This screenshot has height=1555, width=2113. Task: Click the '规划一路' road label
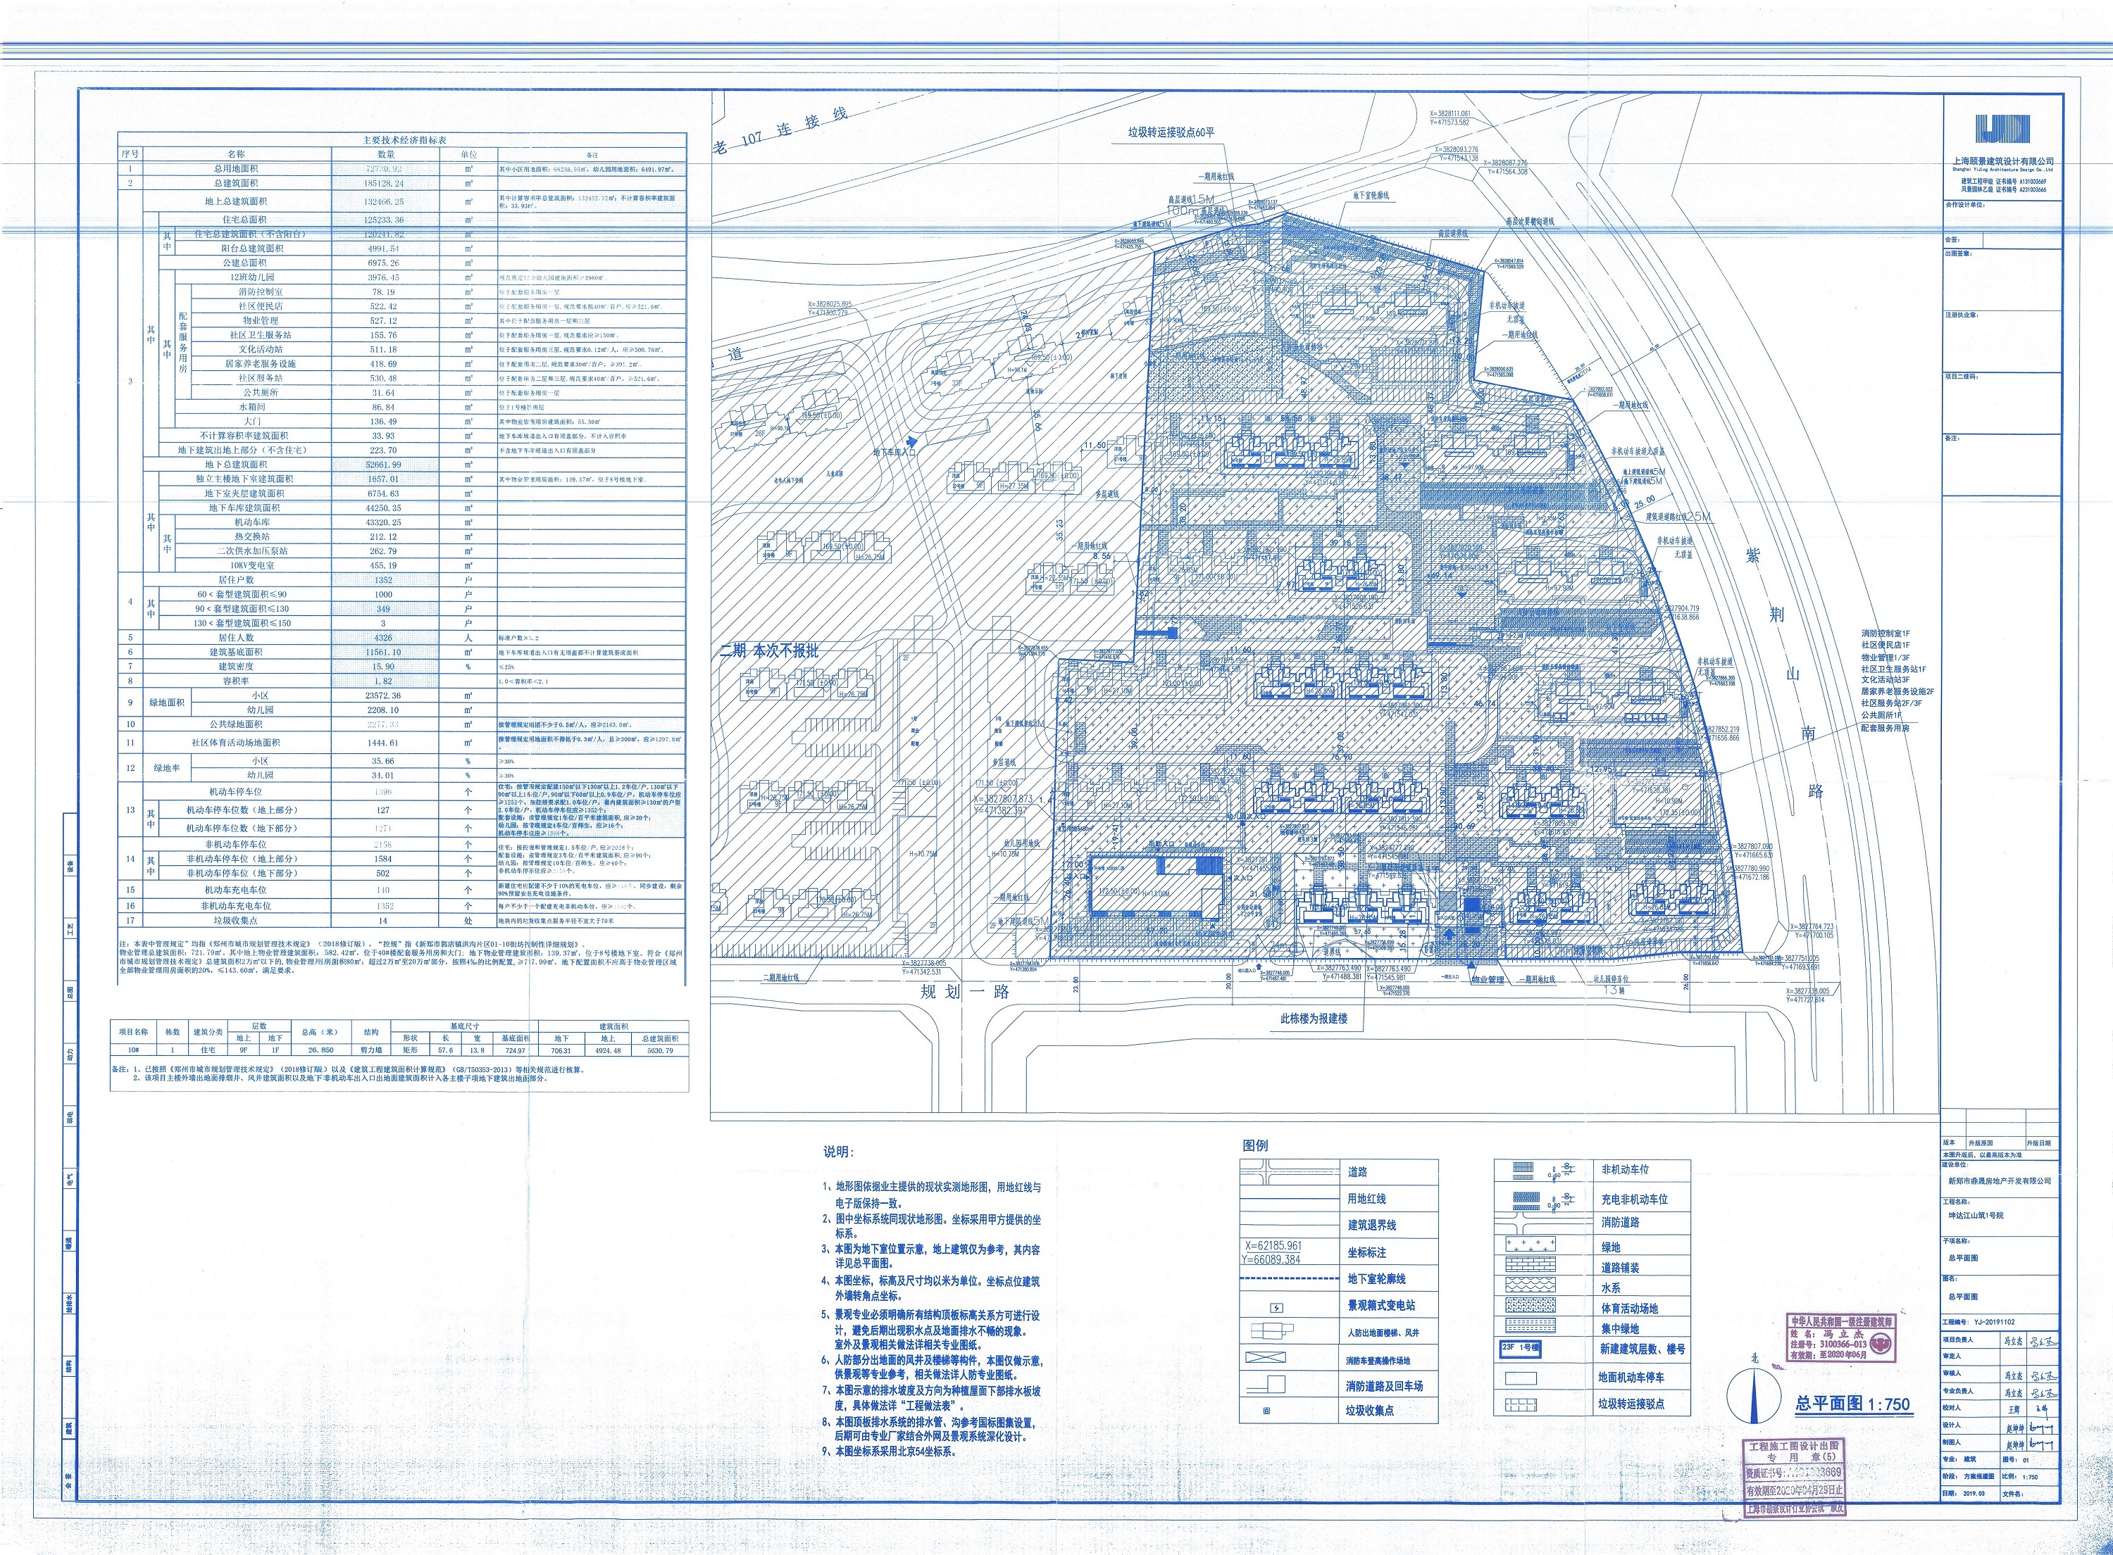[x=964, y=991]
